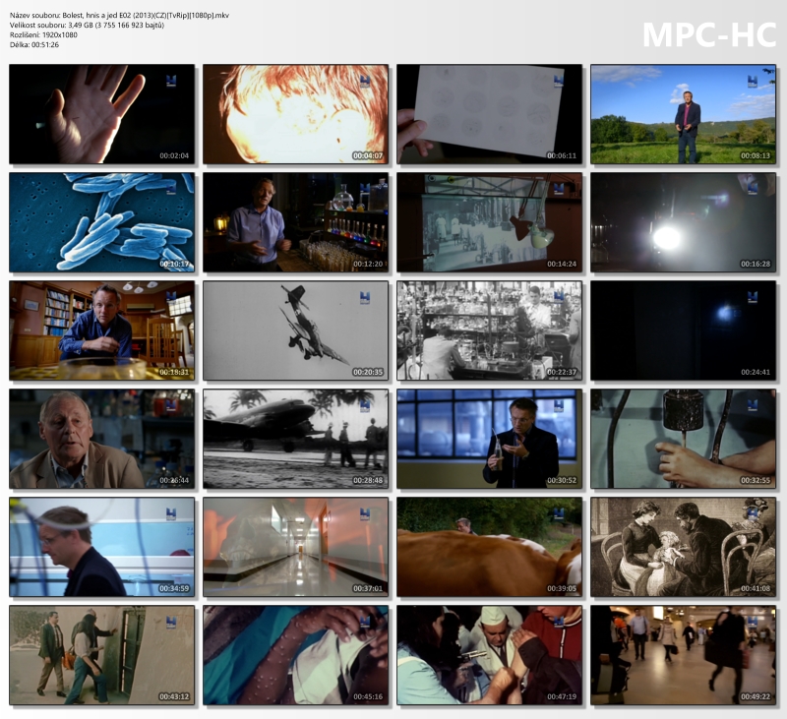Click the 'Délka: 00:51:26' duration text

(x=34, y=44)
